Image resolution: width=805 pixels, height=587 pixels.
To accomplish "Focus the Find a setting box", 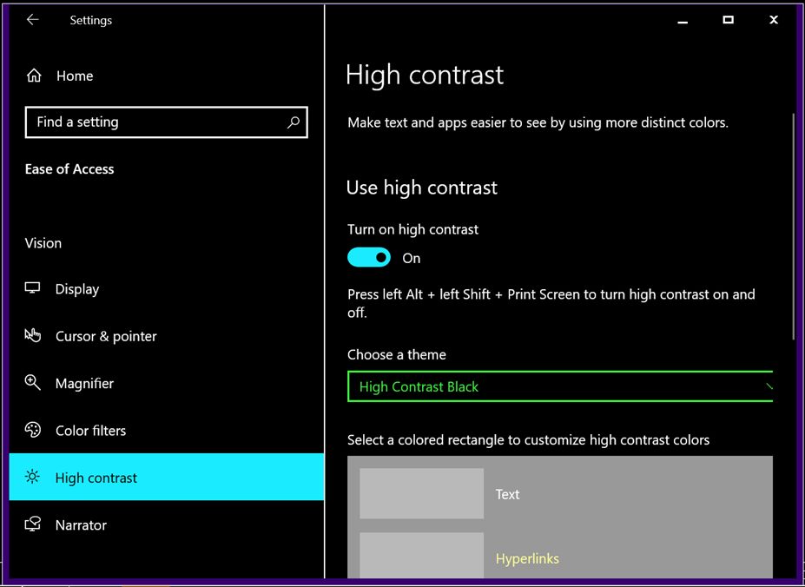I will click(x=167, y=122).
